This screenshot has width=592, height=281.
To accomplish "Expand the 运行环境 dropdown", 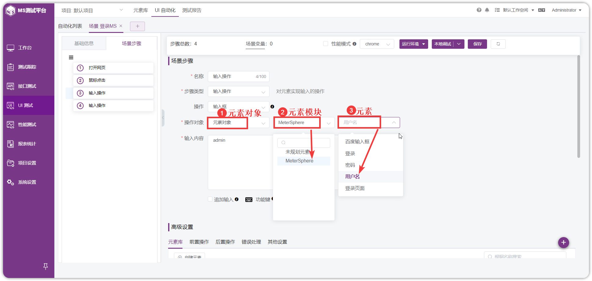I will [413, 44].
